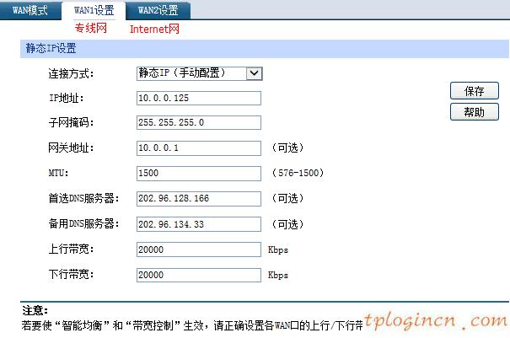Click the 连接方式 label
Viewport: 510px width, 338px height.
pos(71,73)
